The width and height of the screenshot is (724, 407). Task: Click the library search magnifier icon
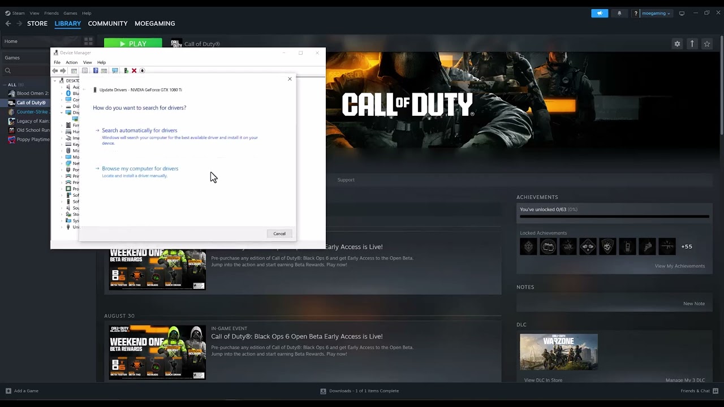coord(8,71)
